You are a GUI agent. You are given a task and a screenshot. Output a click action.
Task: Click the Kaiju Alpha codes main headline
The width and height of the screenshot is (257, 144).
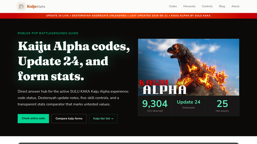tap(74, 61)
